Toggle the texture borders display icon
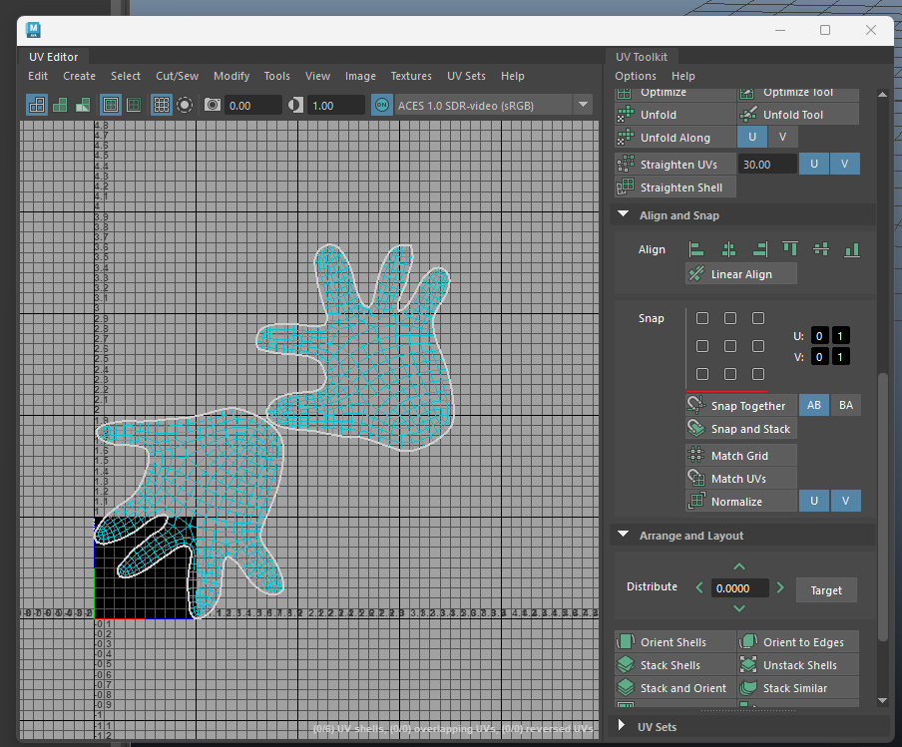This screenshot has height=747, width=902. point(111,106)
